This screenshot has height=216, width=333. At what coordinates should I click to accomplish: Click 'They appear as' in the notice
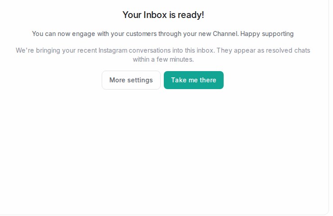[240, 50]
